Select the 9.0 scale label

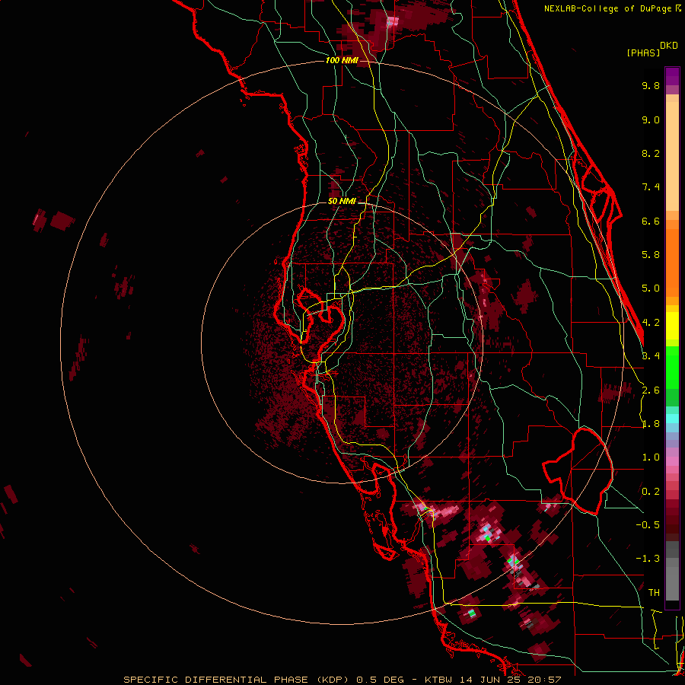[x=651, y=119]
